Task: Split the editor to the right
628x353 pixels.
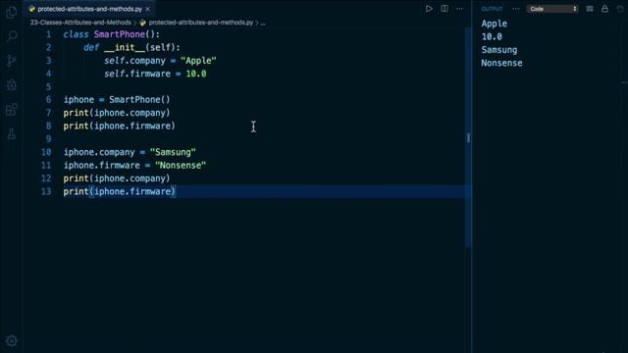Action: [445, 9]
